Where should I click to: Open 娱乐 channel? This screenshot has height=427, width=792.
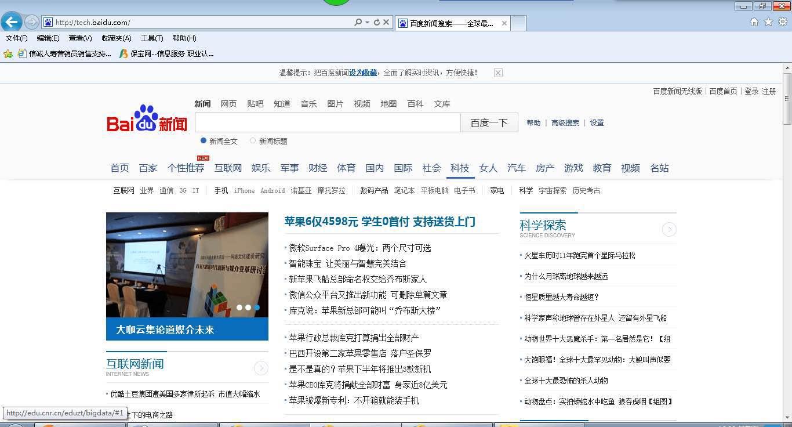click(261, 168)
